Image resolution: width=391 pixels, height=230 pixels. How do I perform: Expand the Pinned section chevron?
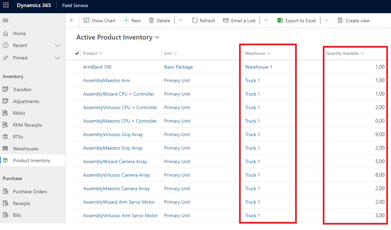[58, 58]
